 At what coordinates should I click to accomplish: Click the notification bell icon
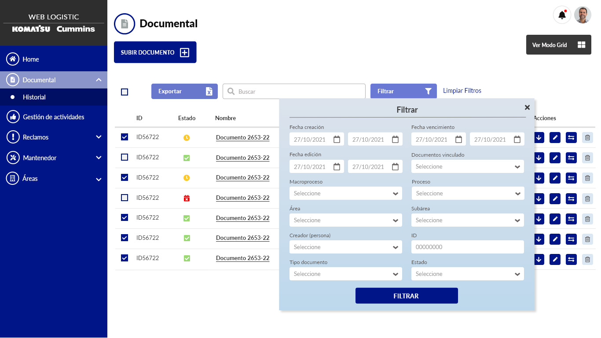(562, 15)
